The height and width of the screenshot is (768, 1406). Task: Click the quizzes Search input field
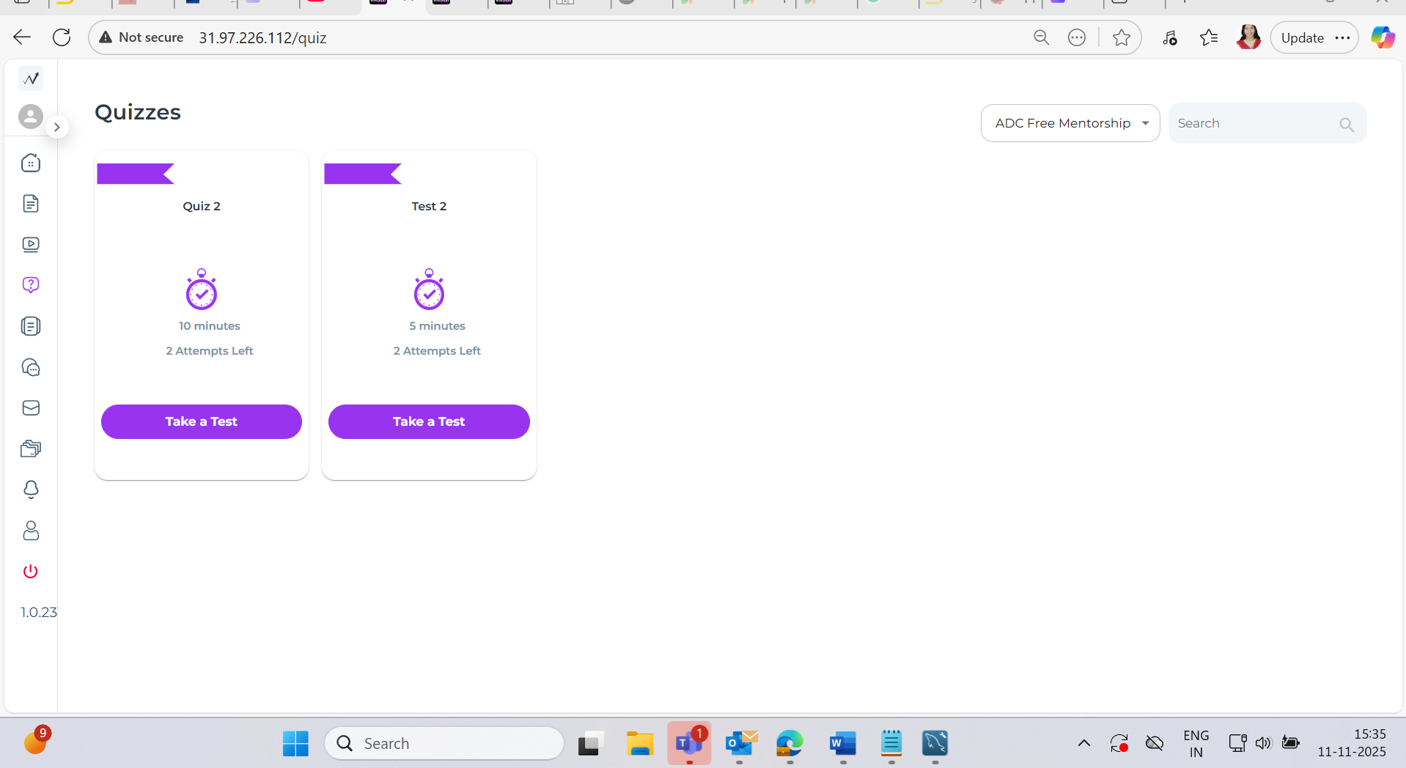pos(1254,123)
